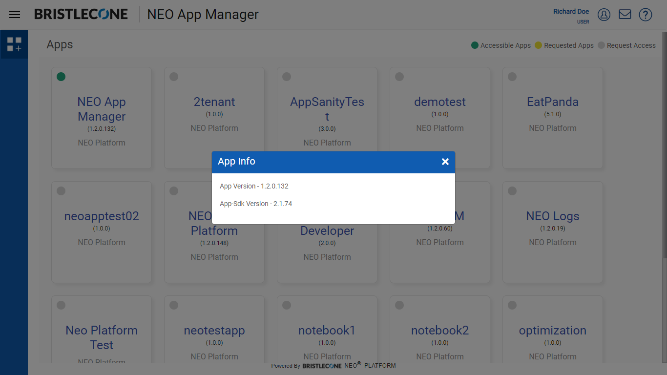This screenshot has width=667, height=375.
Task: Click gray status dot on demotest card
Action: (399, 77)
